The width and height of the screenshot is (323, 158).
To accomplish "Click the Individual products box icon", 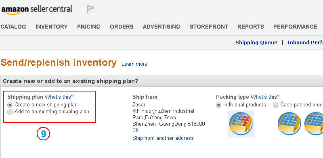I will tap(241, 124).
